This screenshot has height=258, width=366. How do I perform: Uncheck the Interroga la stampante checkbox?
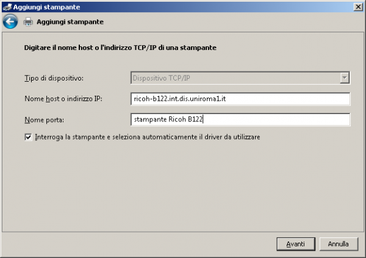tap(28, 138)
